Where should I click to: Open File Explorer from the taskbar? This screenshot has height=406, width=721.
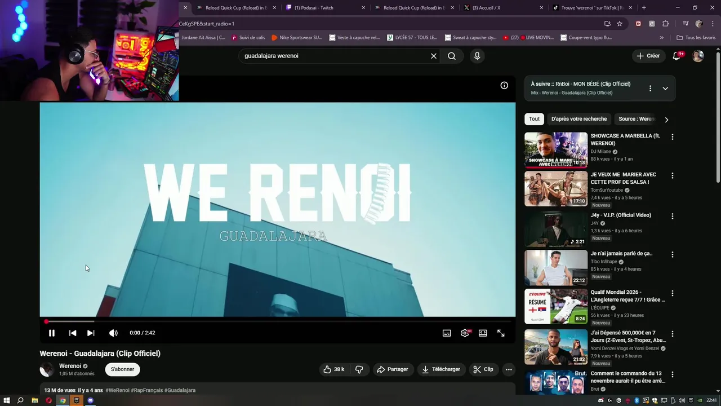coord(34,400)
